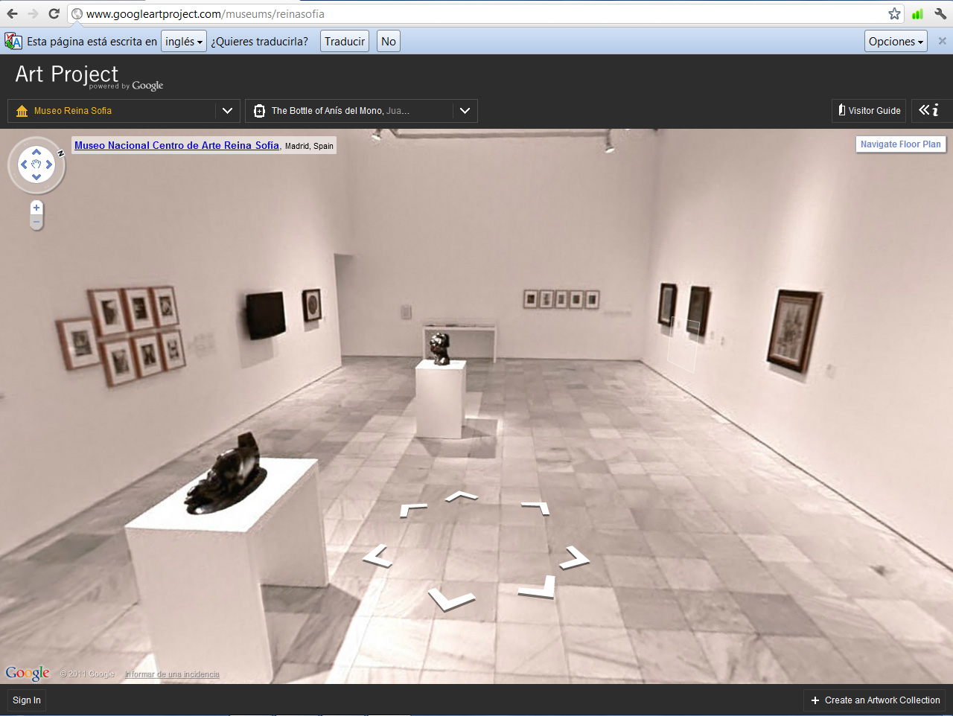Zoom out with the minus button
The width and height of the screenshot is (953, 716).
36,222
